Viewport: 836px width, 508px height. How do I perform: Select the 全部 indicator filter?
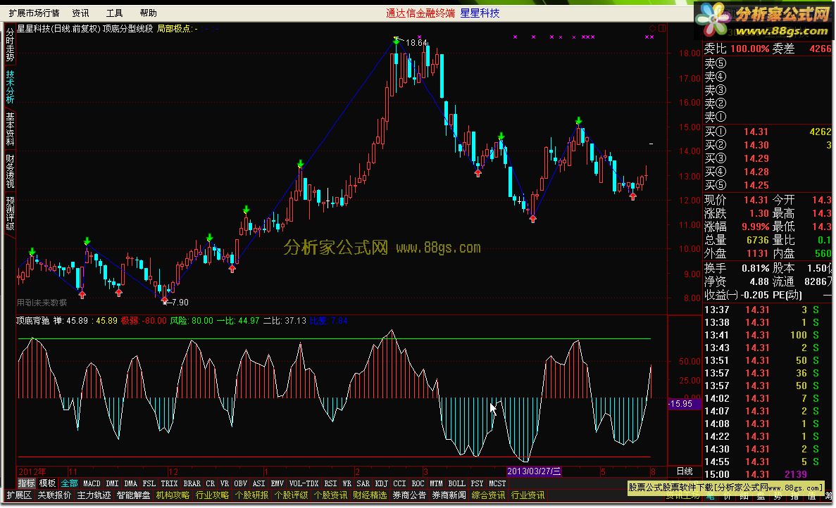(69, 483)
